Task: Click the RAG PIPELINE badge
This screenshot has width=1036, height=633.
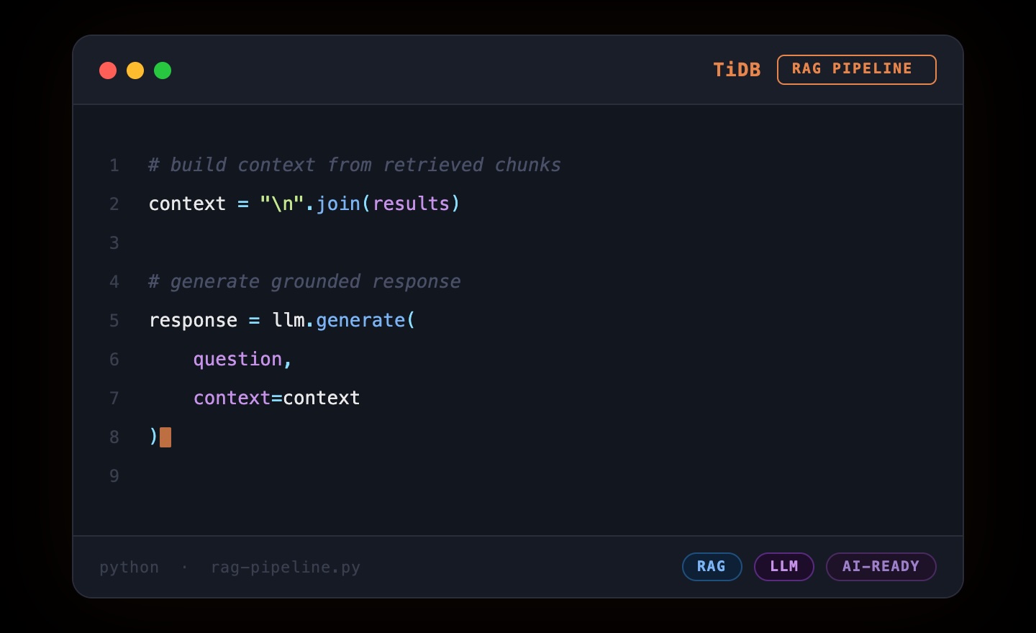Action: [x=856, y=70]
